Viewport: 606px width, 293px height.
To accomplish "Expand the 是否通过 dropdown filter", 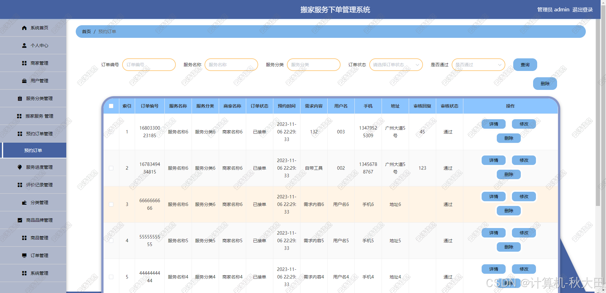I will tap(478, 65).
